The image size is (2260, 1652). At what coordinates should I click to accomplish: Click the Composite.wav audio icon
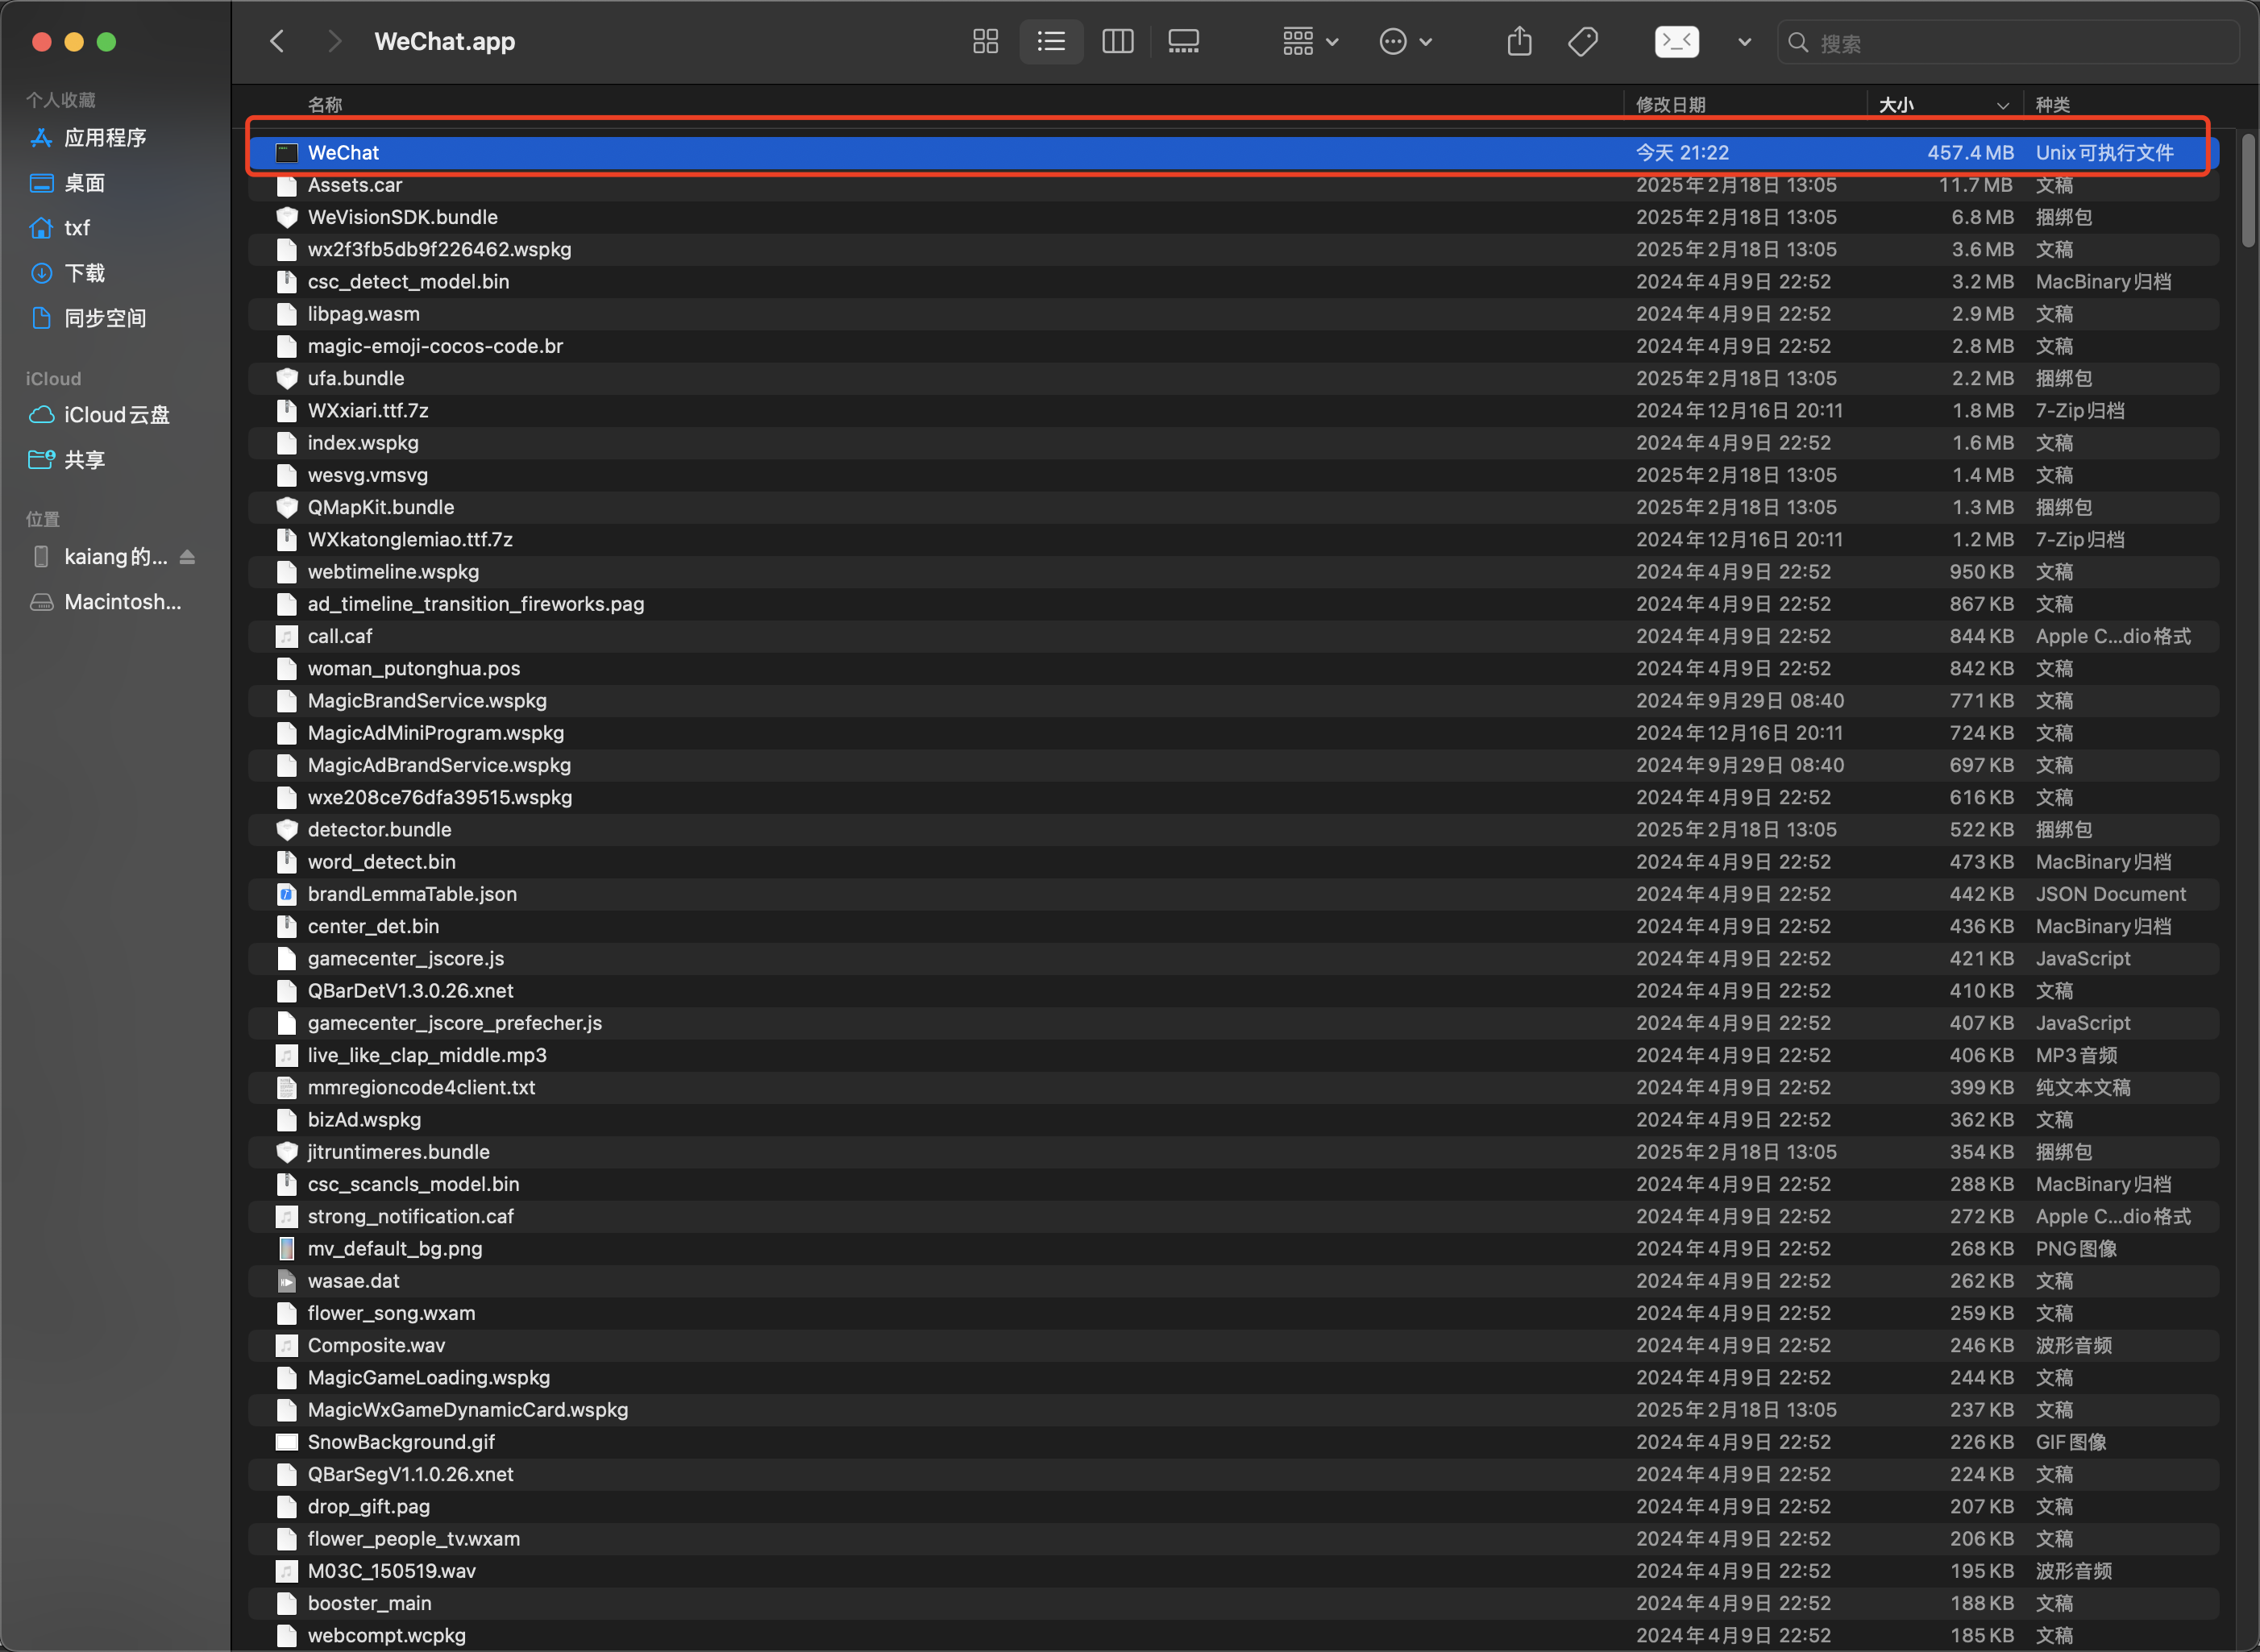tap(287, 1345)
